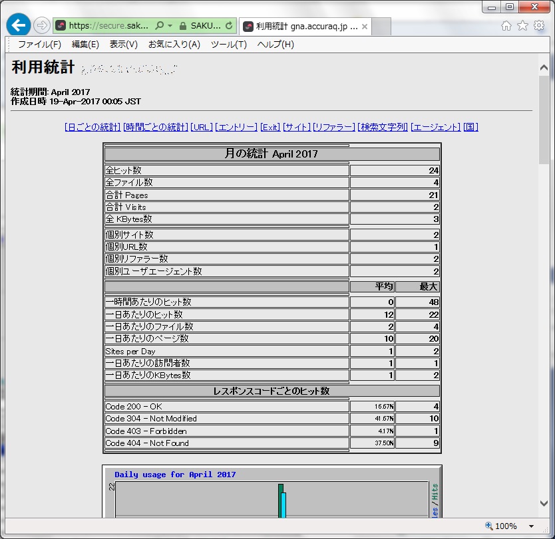Expand the address bar autocomplete dropdown arrow
Viewport: 555px width, 539px height.
170,26
